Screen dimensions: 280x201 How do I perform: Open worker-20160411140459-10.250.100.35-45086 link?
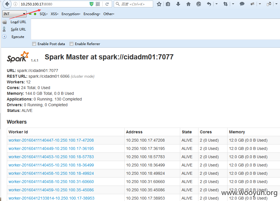51,190
